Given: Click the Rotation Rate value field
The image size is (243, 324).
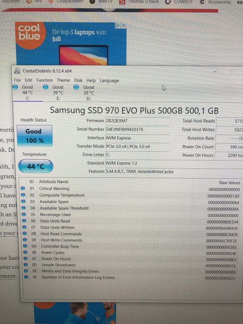Looking at the screenshot, I should (x=229, y=138).
